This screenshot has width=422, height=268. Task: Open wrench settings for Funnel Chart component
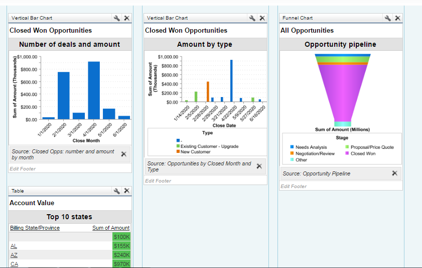pyautogui.click(x=388, y=18)
